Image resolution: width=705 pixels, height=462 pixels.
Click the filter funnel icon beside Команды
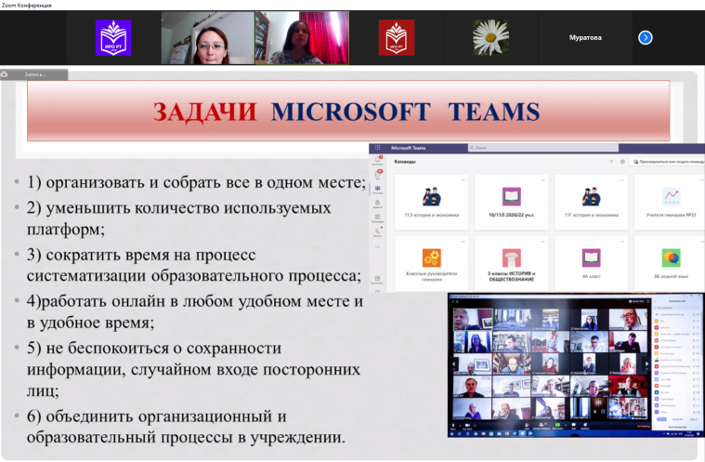coord(611,162)
